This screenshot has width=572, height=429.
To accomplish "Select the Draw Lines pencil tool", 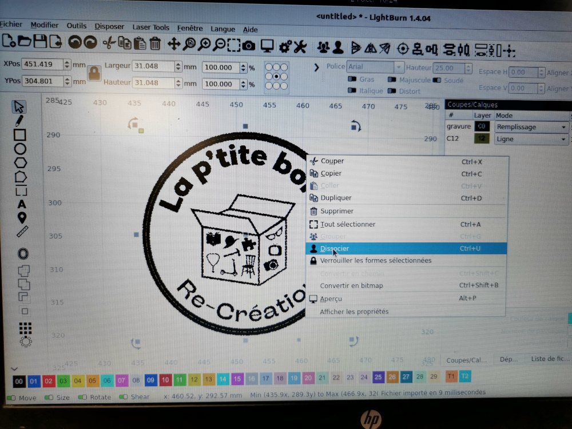I will [x=20, y=121].
